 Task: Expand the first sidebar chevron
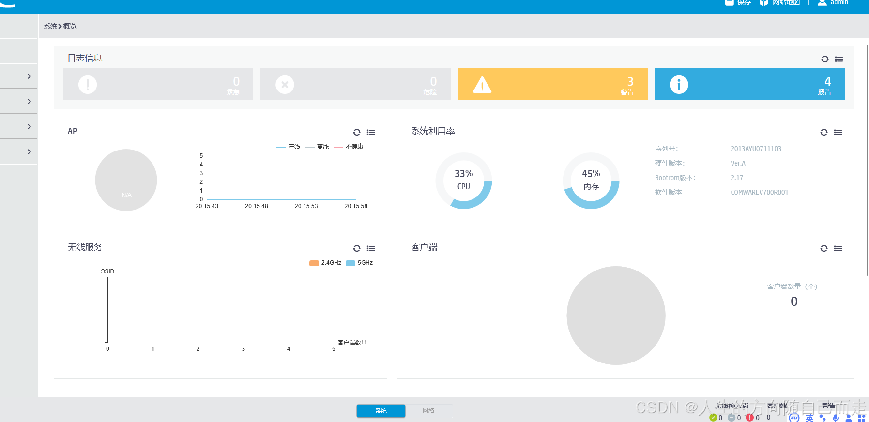point(29,76)
